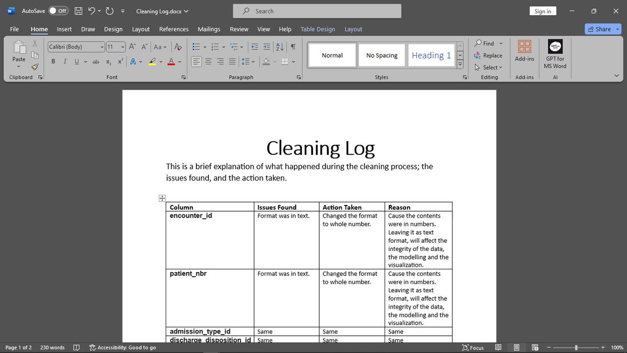Switch to Read Mode view icon
627x353 pixels.
(x=498, y=347)
